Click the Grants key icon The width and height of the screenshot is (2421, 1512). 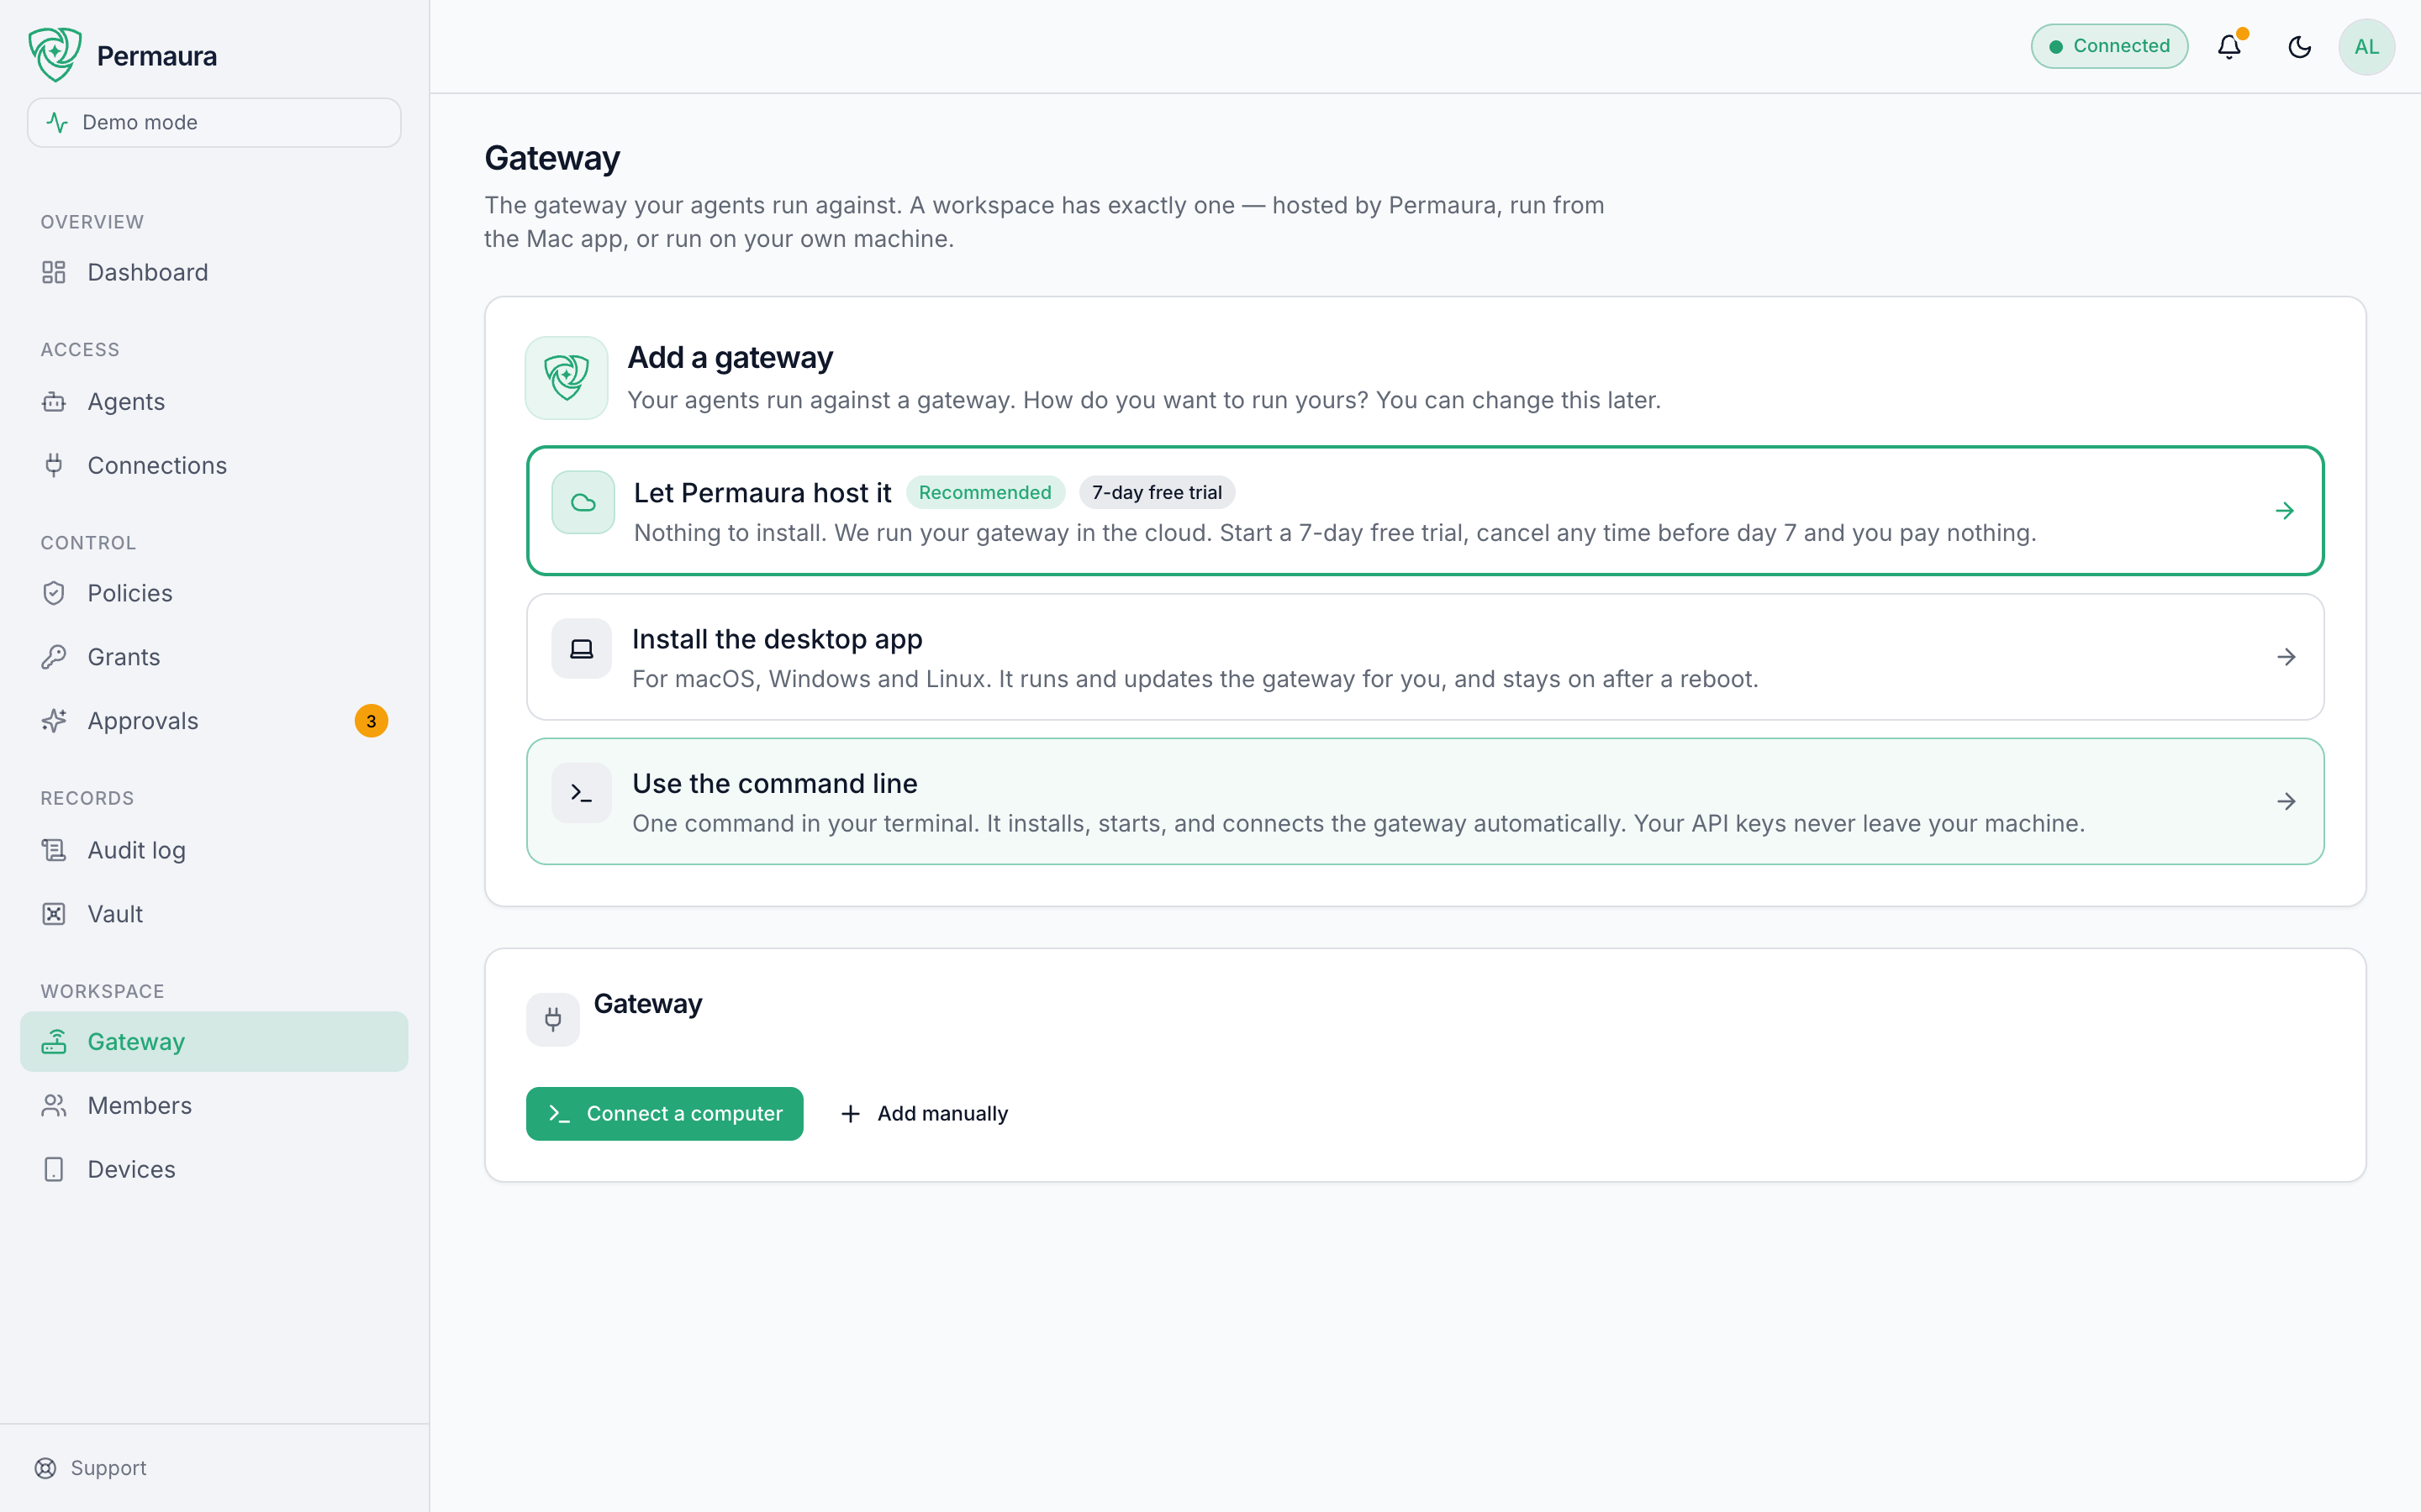[54, 657]
